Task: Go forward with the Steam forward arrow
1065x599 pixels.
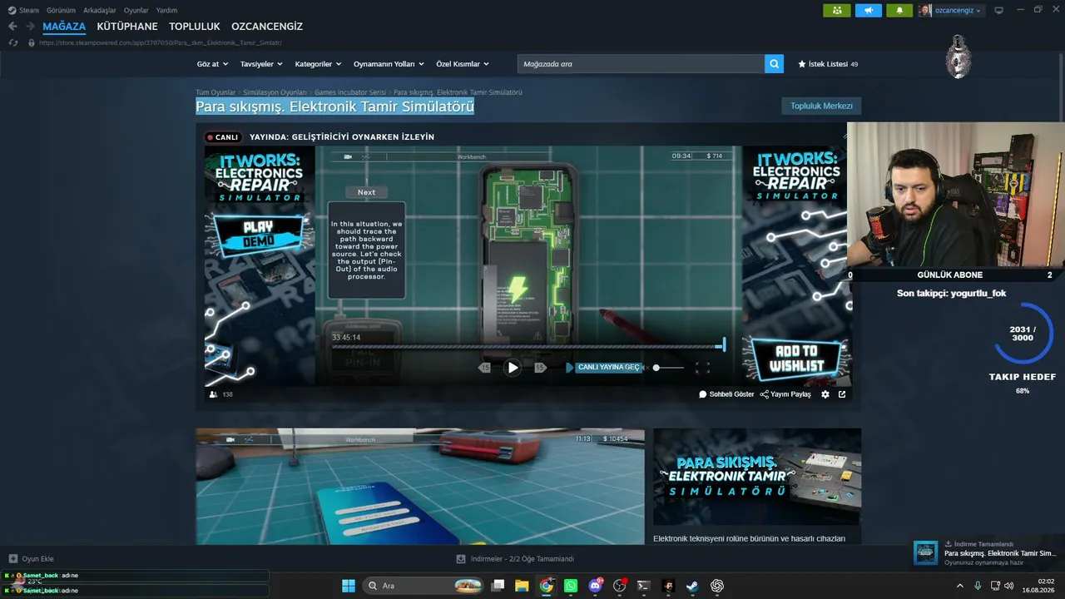Action: pos(32,27)
